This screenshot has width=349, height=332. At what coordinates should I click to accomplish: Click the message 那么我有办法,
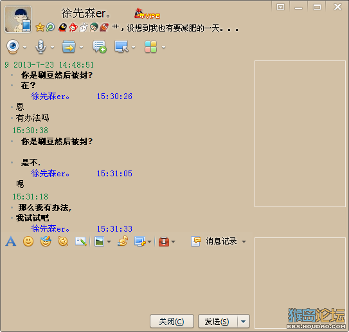point(45,207)
